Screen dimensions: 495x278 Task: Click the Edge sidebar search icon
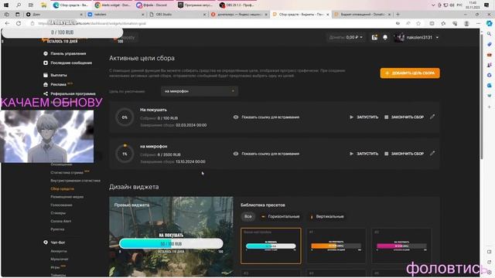(489, 34)
